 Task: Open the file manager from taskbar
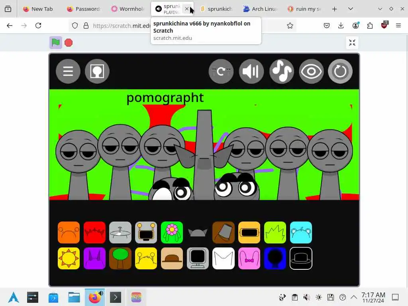pyautogui.click(x=74, y=297)
